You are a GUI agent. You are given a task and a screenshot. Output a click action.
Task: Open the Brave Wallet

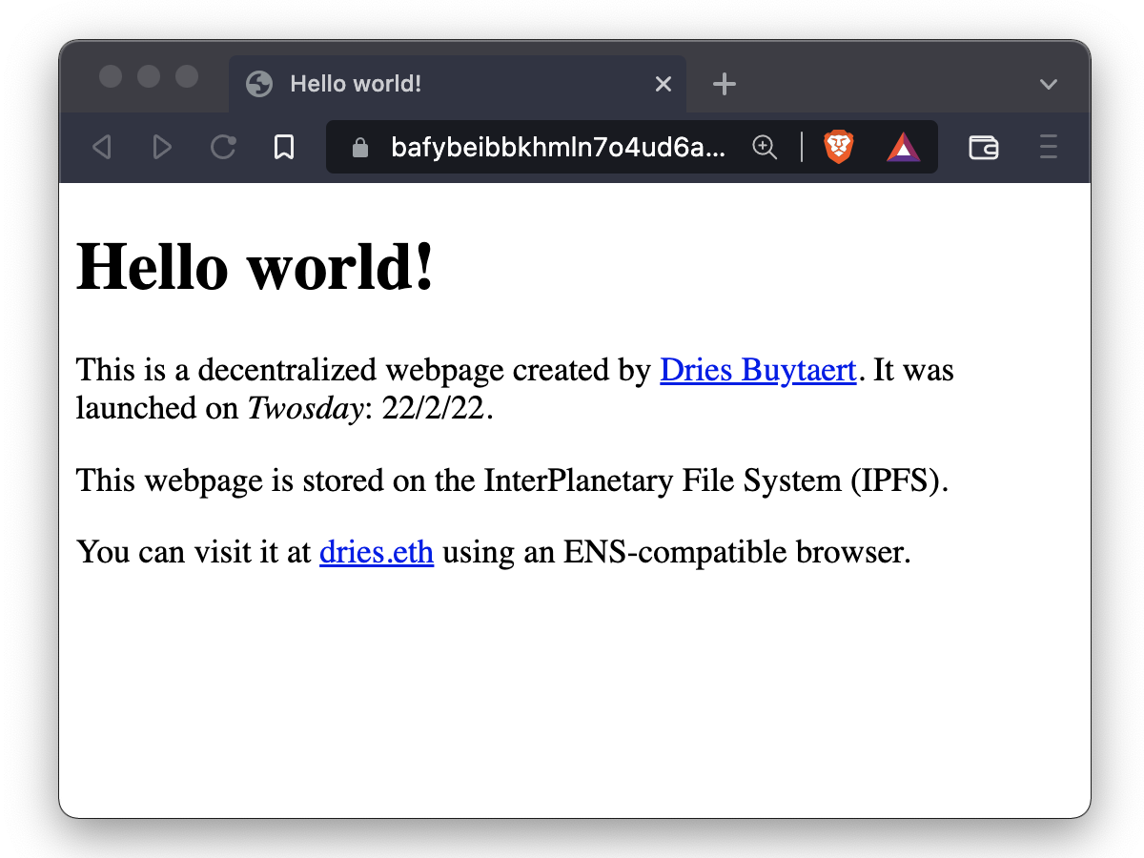point(984,147)
